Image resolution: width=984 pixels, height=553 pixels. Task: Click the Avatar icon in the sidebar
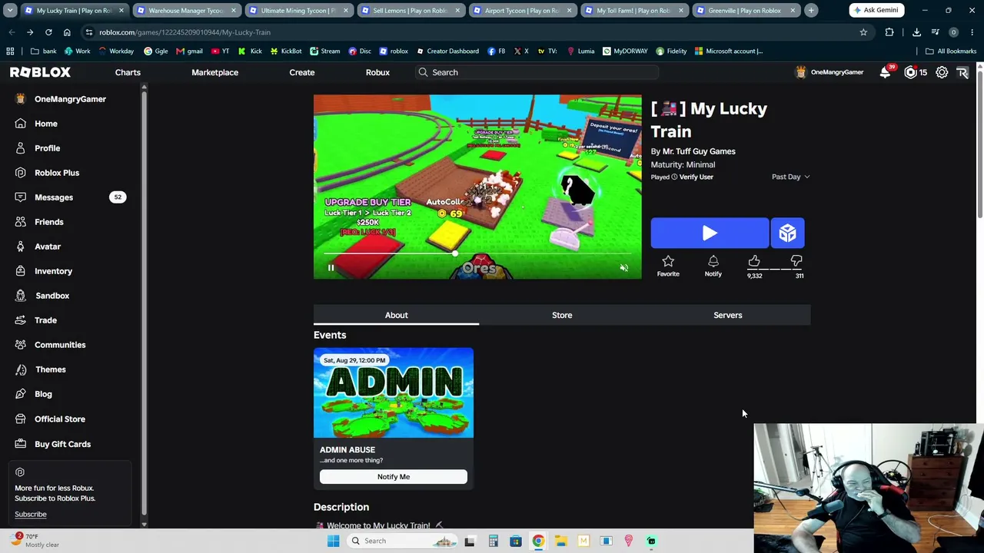coord(21,247)
